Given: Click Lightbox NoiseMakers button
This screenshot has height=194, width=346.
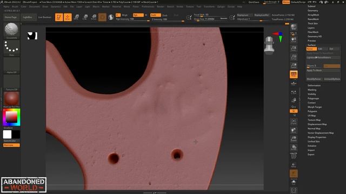Looking at the screenshot, I should [323, 58].
